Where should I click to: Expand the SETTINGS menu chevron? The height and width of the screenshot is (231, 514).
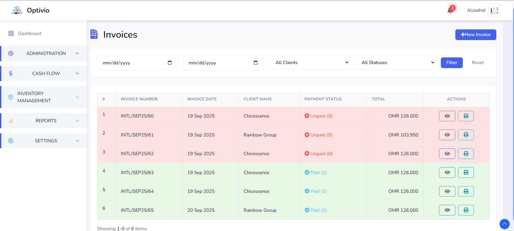click(x=77, y=141)
